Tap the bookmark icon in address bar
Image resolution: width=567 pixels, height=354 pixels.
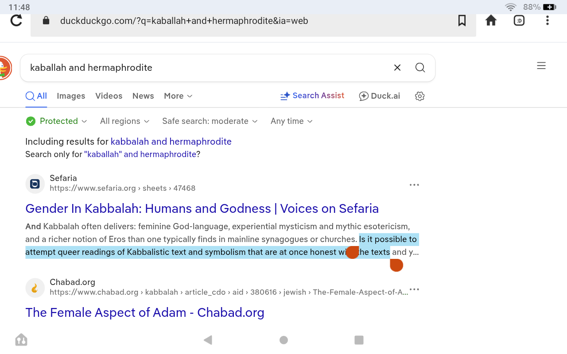click(x=462, y=21)
